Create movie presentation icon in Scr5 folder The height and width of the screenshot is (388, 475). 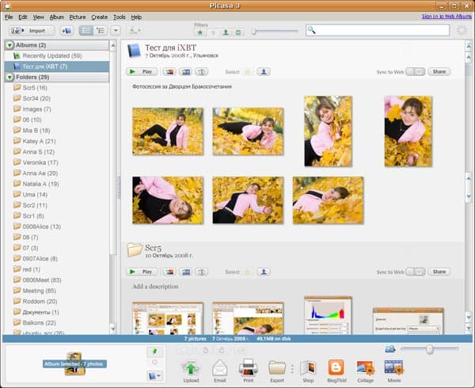coord(186,272)
